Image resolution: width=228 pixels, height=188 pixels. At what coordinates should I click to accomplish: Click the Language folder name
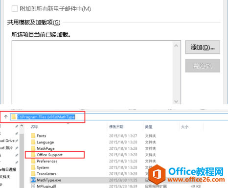(x=46, y=142)
